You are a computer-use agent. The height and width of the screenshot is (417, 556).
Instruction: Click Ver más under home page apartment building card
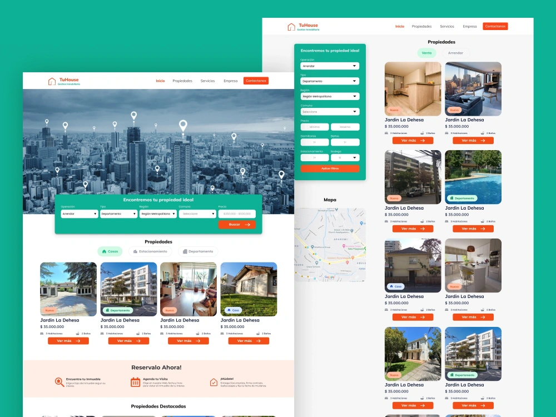(x=129, y=341)
